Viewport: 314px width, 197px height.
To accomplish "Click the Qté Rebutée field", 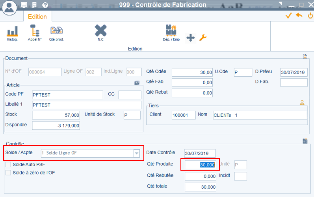I will point(201,176).
